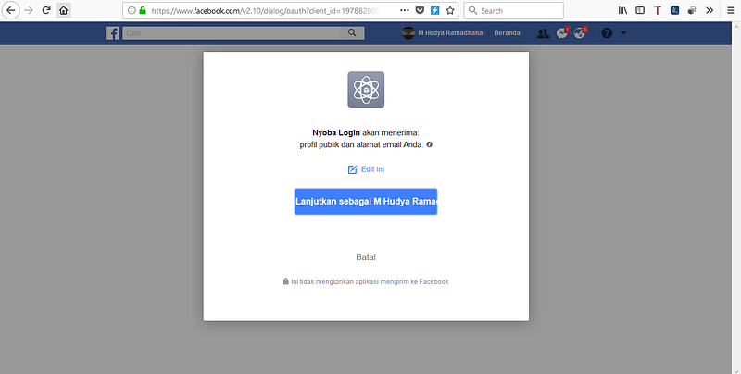Click Lanjutkan sebagai M Hudya Ramadhana button

point(366,202)
